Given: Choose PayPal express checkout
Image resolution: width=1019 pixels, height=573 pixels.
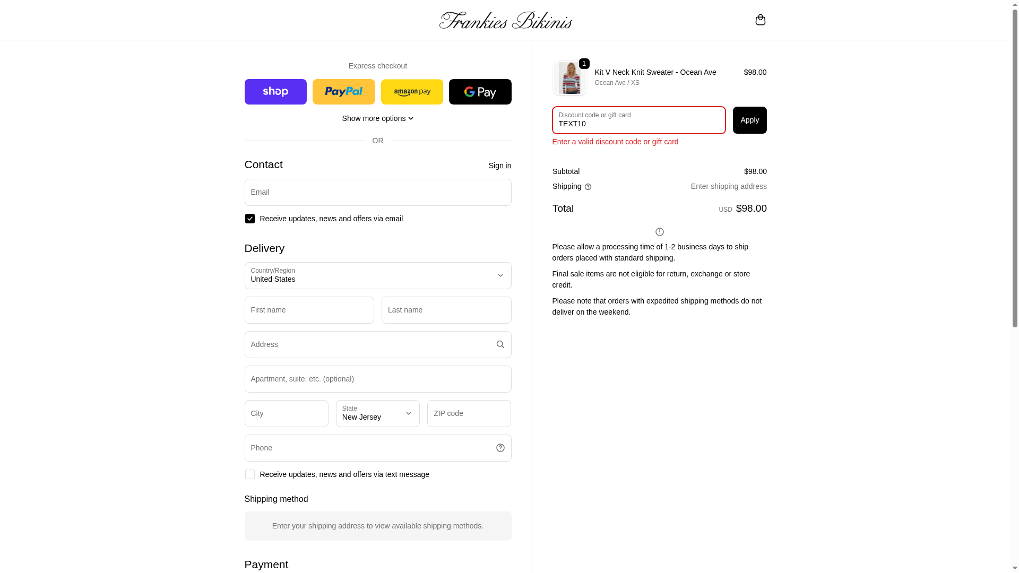Looking at the screenshot, I should pyautogui.click(x=344, y=92).
